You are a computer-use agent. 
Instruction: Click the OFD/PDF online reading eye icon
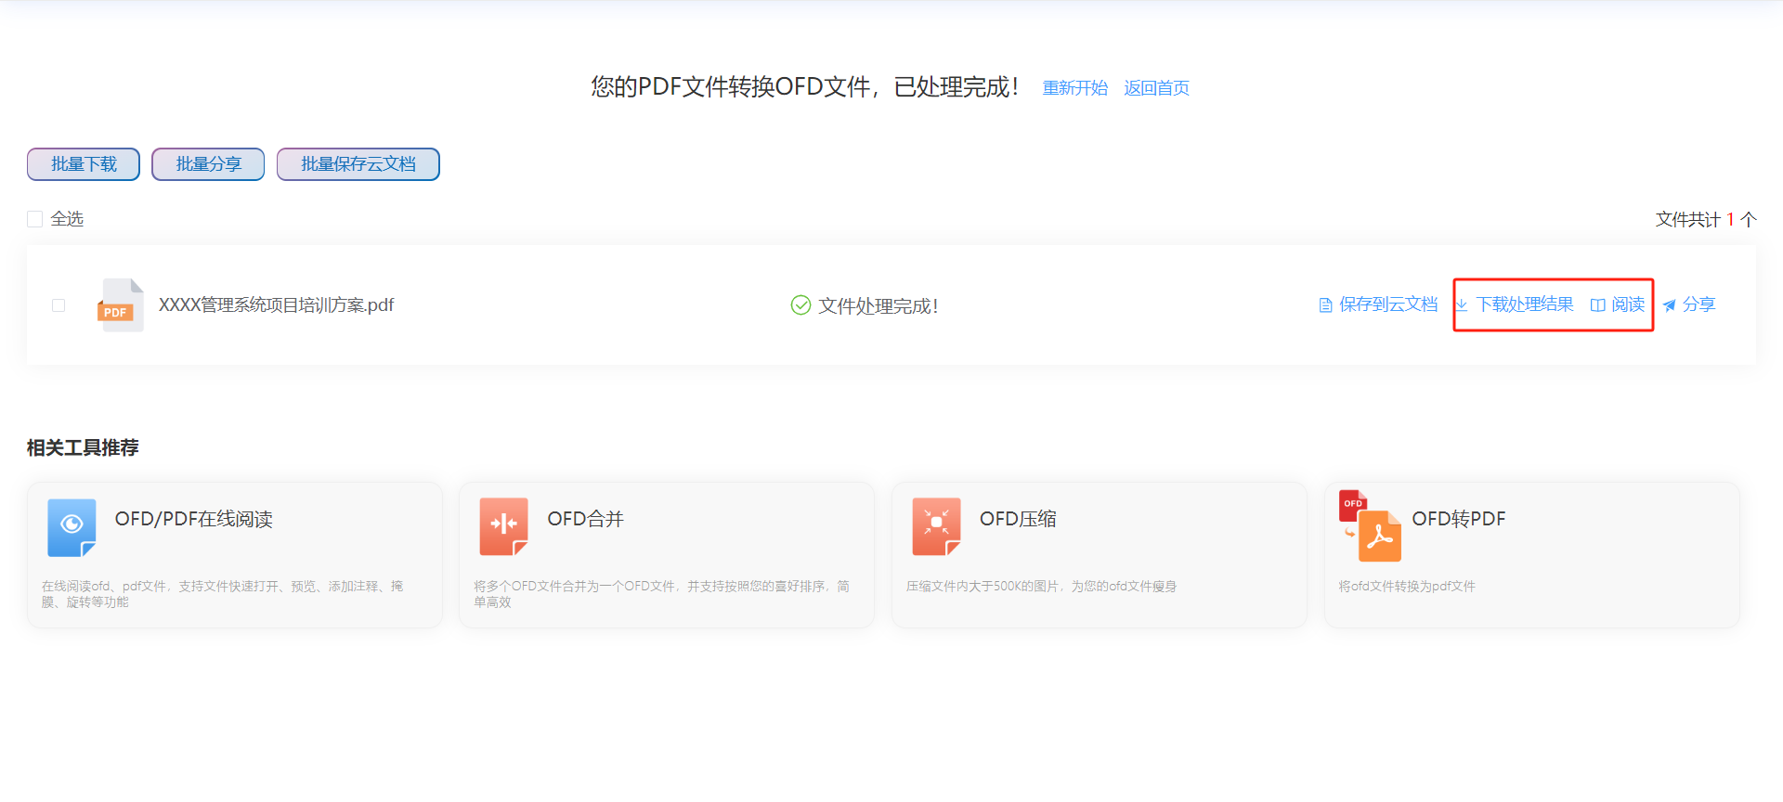click(72, 526)
